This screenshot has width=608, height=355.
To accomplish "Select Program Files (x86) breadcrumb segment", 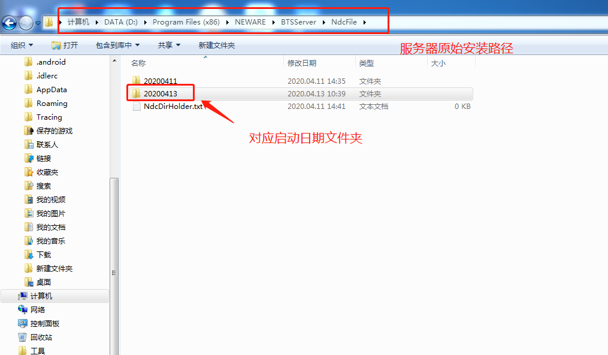I will pos(186,22).
